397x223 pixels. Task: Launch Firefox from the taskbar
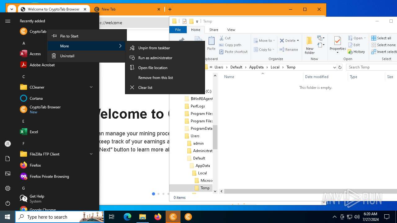(x=158, y=217)
